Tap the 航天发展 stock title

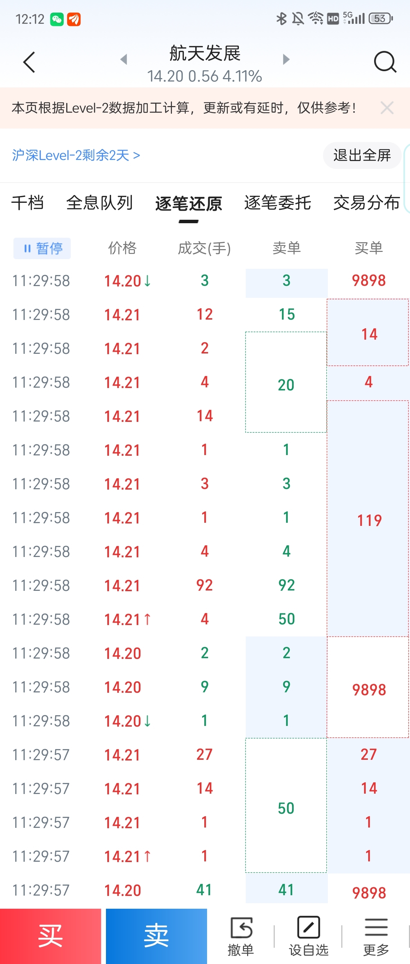[x=205, y=54]
